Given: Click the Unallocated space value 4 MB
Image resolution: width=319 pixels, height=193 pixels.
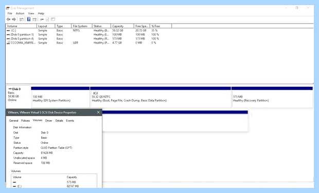Looking at the screenshot, I should click(x=44, y=158).
